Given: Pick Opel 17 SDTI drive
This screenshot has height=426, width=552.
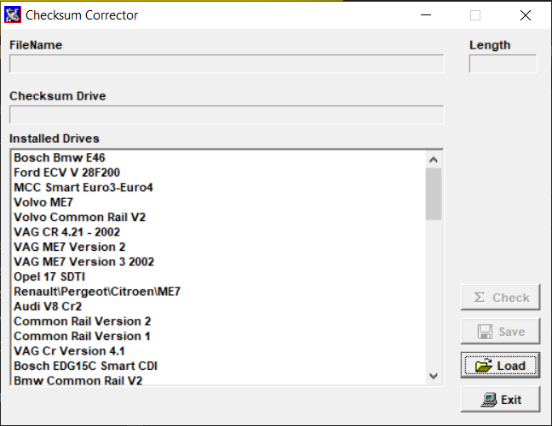Looking at the screenshot, I should click(x=219, y=276).
